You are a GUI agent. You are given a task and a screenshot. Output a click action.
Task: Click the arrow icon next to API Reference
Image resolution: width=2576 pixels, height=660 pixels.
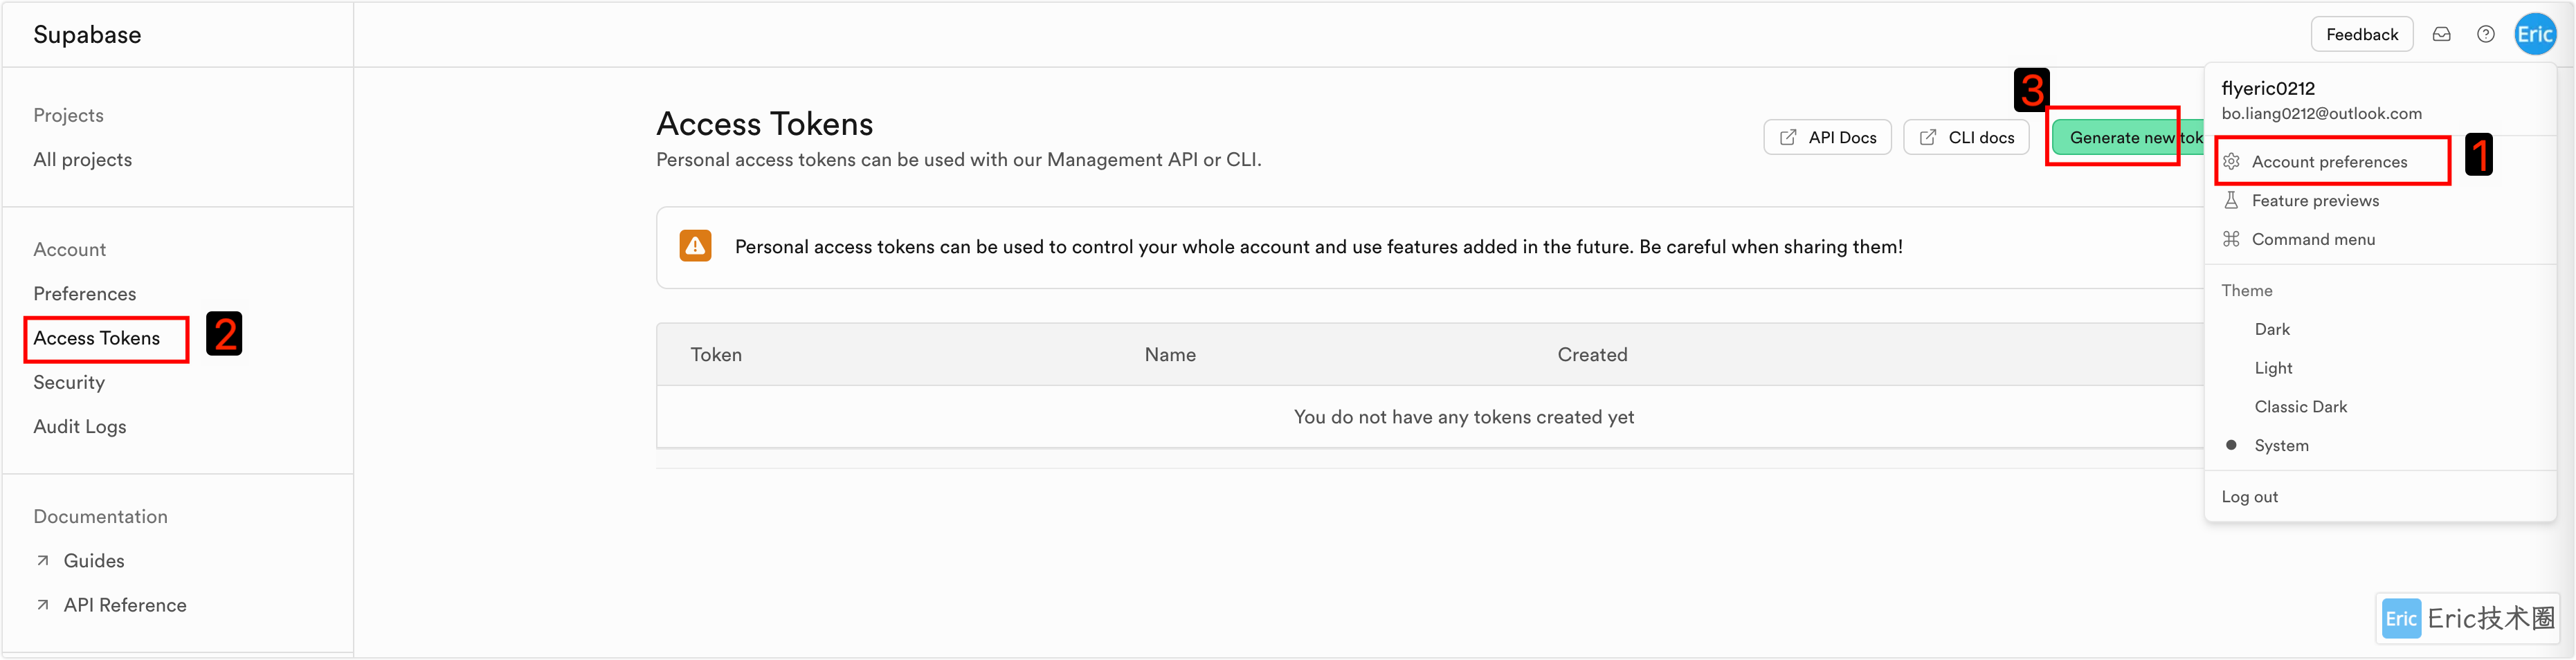point(43,605)
